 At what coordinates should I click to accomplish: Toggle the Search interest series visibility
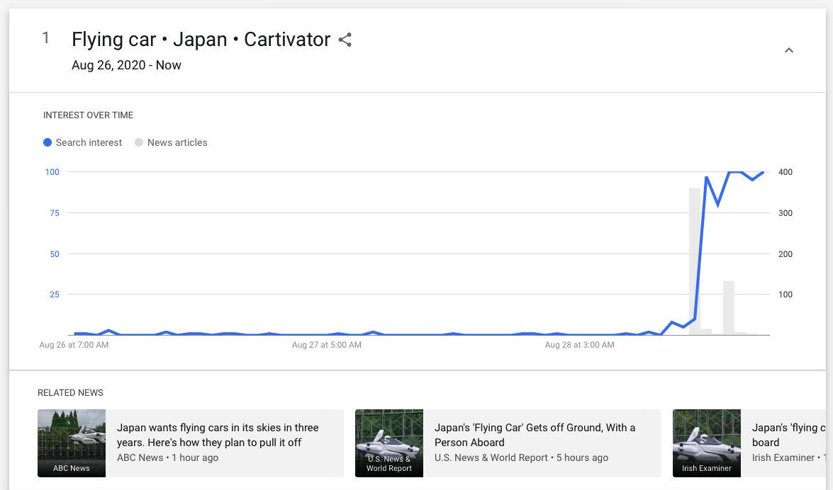tap(82, 142)
